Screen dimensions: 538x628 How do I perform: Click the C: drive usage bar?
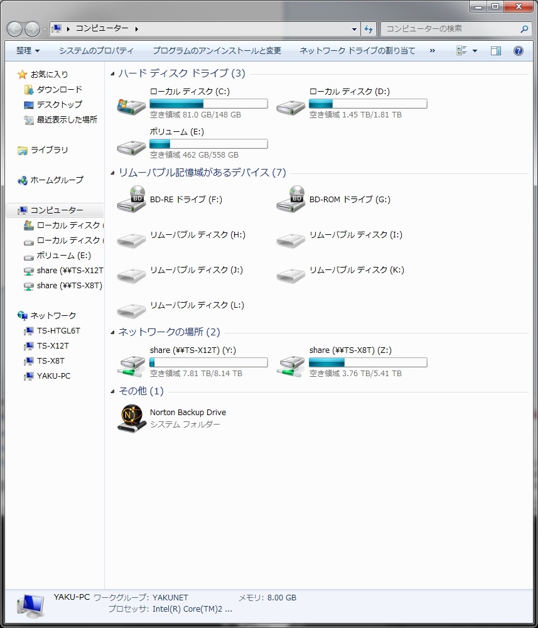click(208, 104)
